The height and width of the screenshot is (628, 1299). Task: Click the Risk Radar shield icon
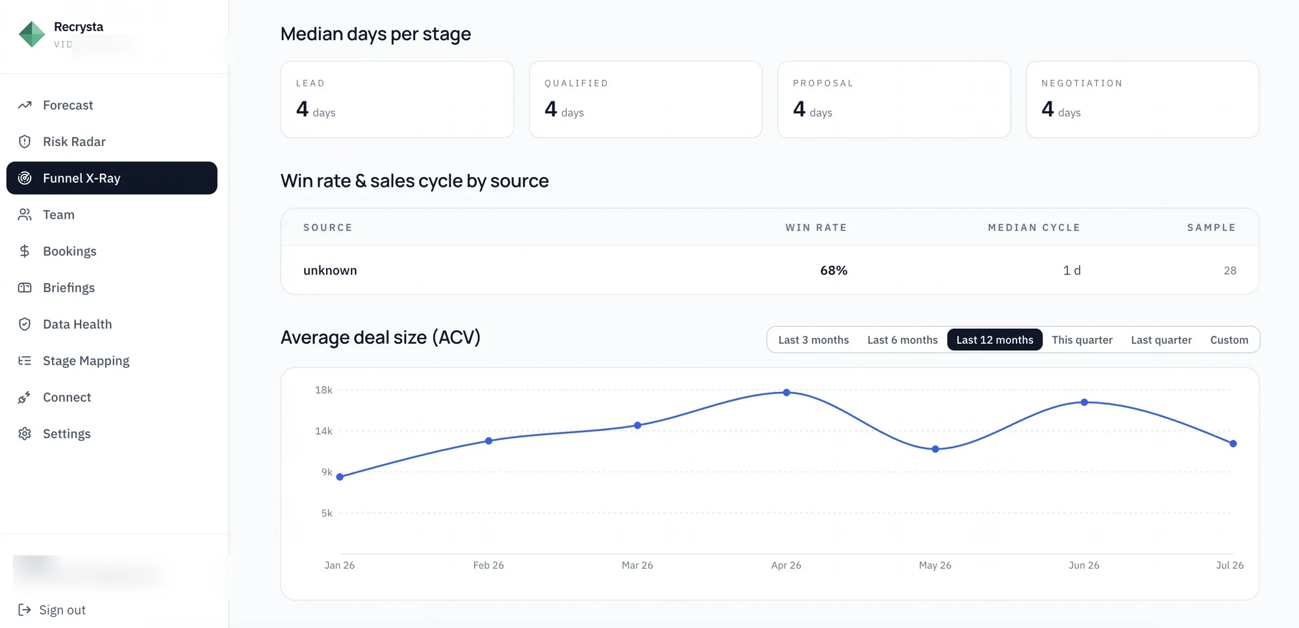pos(25,141)
